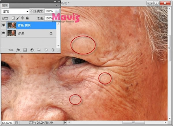Enable lock image pixels brush icon
Viewport: 173px width, 126px height.
click(18, 18)
